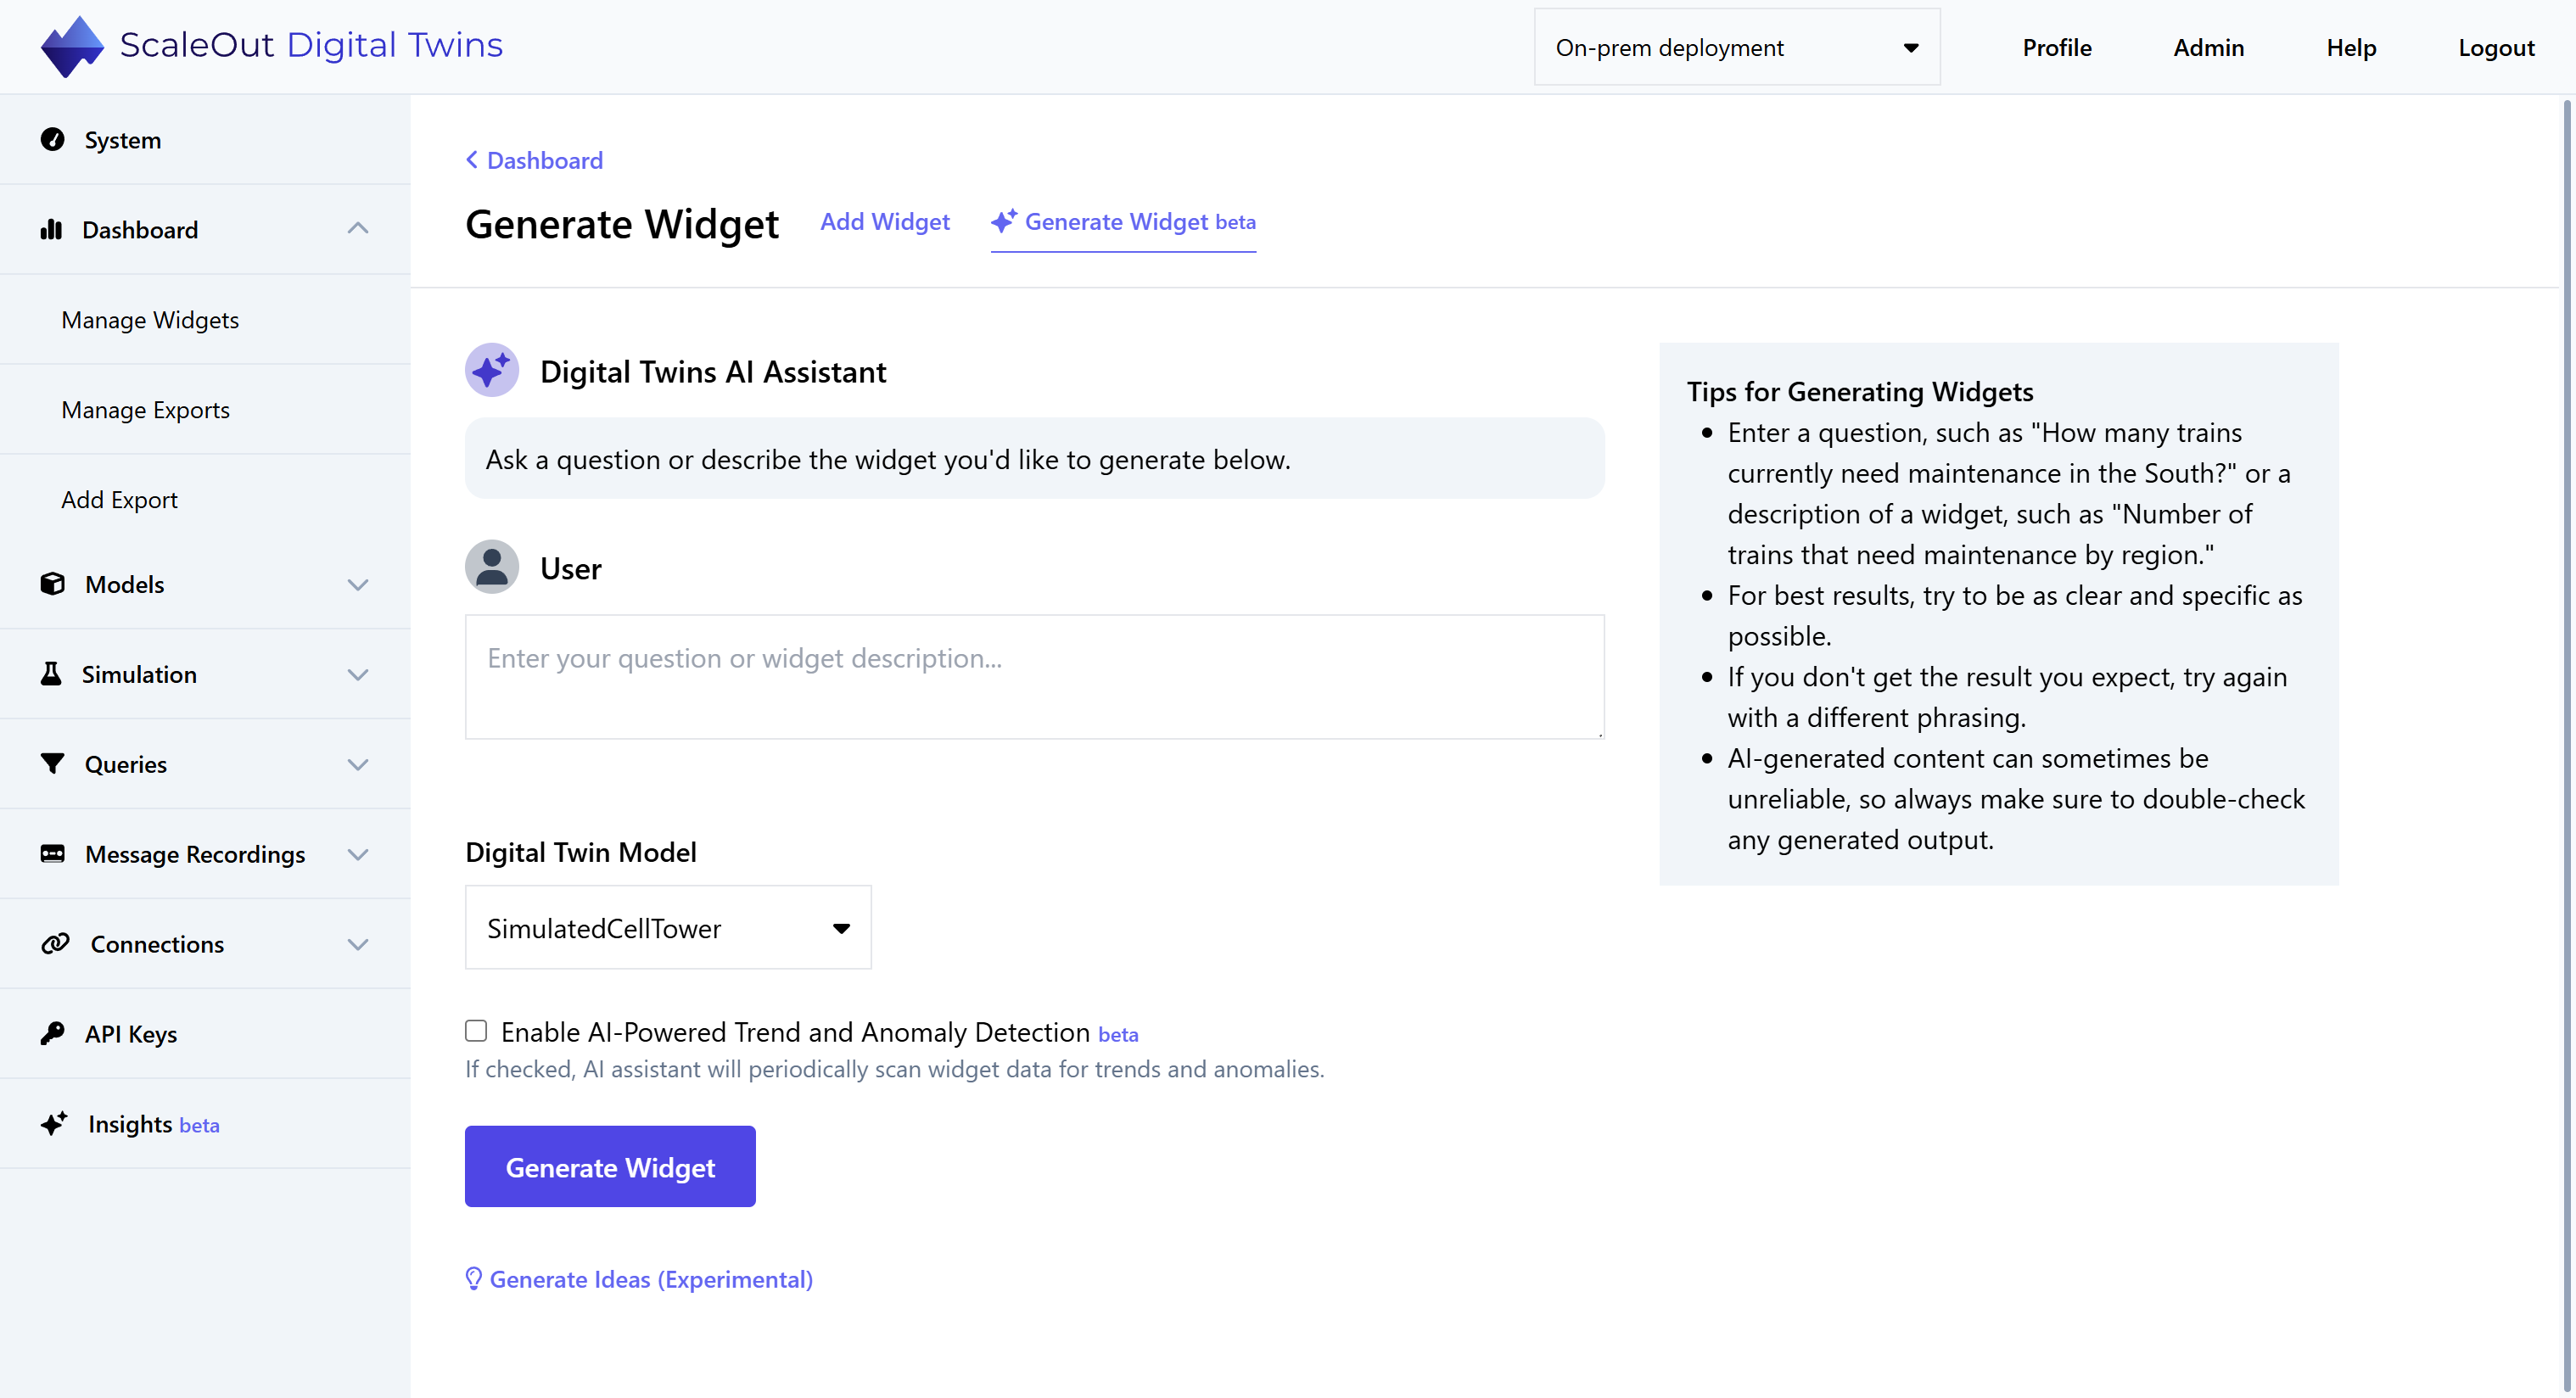Open the Profile link in the header
The image size is (2576, 1398).
(2056, 47)
